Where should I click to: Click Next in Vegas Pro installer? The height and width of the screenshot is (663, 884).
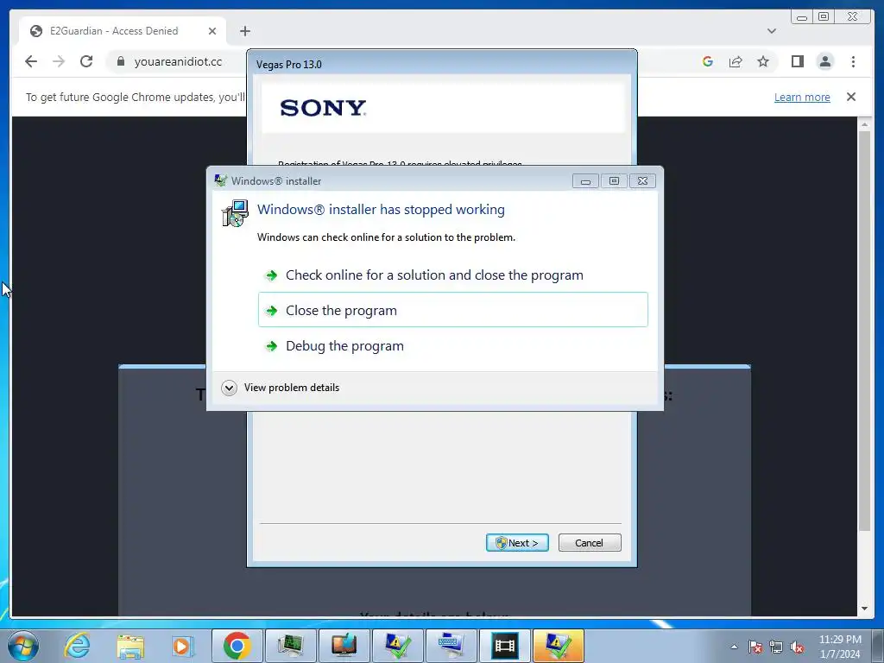[517, 543]
